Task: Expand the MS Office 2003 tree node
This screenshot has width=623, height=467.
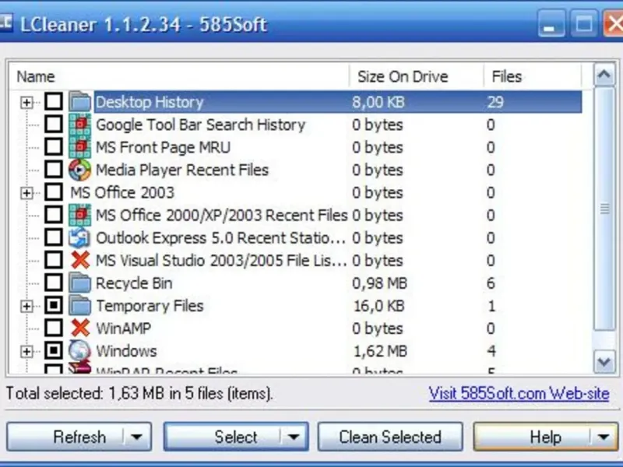Action: tap(26, 193)
